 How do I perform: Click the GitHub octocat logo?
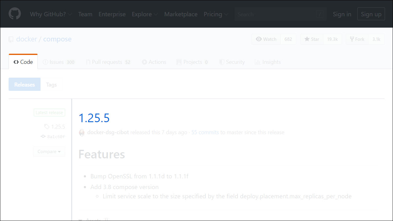(15, 14)
